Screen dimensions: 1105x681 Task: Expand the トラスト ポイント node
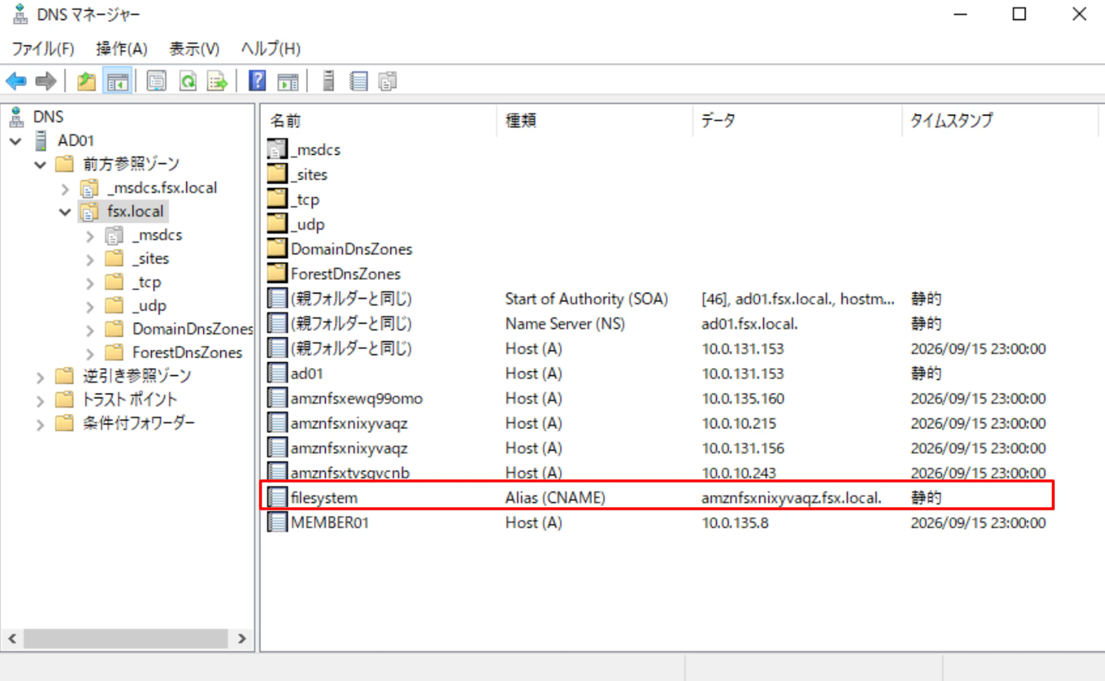click(40, 401)
